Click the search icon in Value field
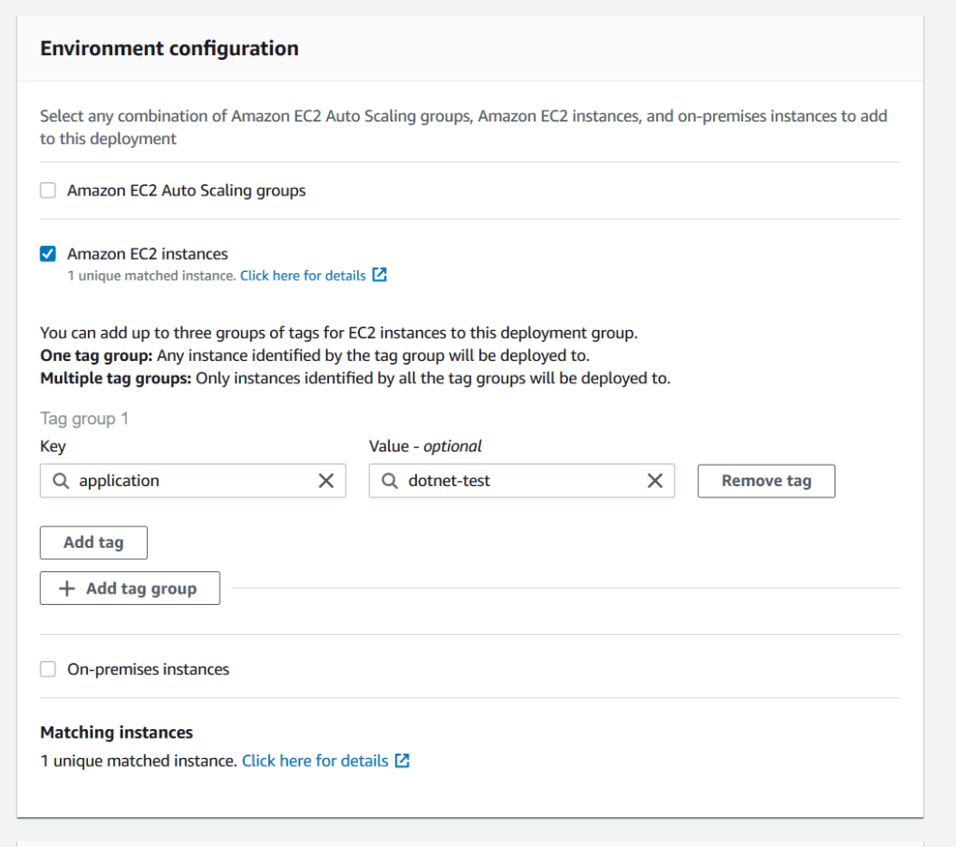 pos(390,481)
